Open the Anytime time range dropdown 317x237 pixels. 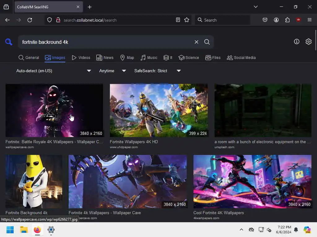point(113,71)
